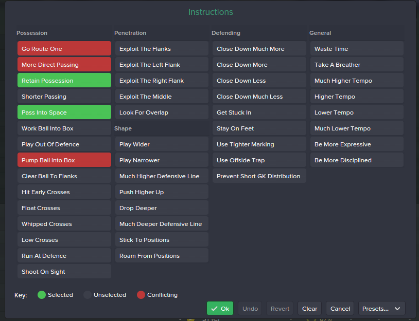This screenshot has height=321, width=419.
Task: Click the green Selected key circle
Action: pyautogui.click(x=42, y=295)
